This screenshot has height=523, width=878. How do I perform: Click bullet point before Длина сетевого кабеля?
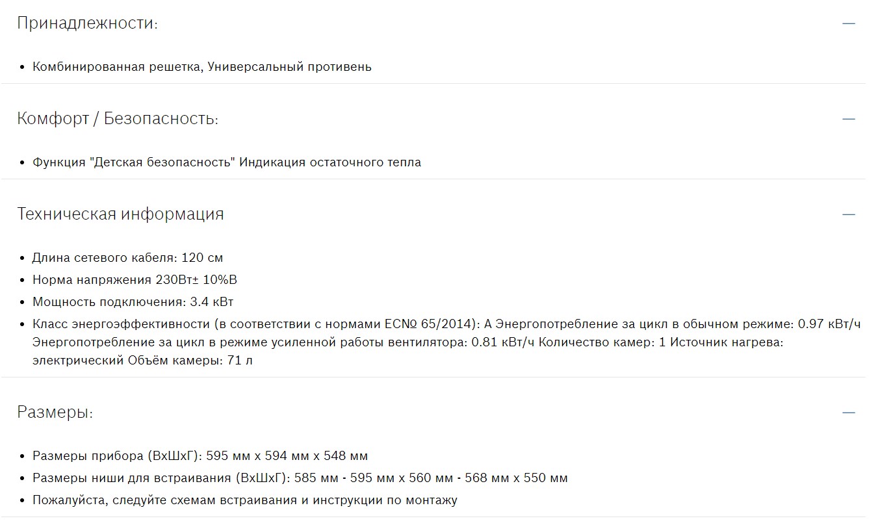23,259
